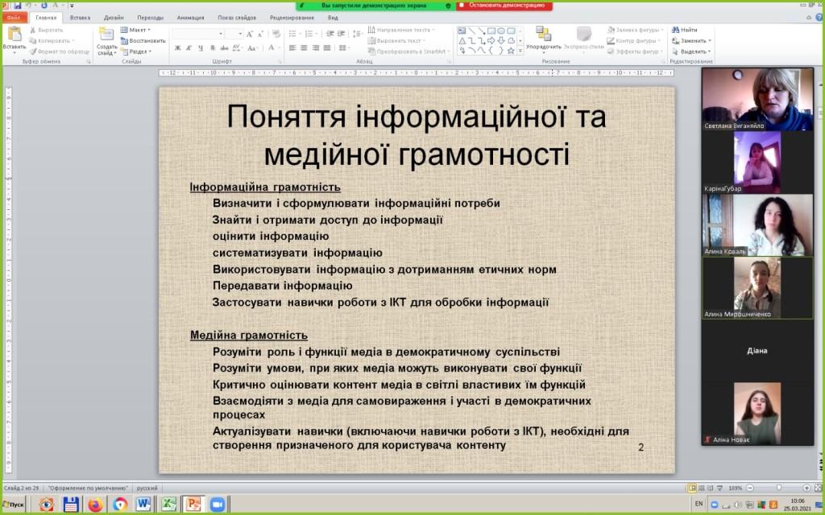Expand the Макет layout dropdown
This screenshot has width=825, height=515.
point(138,30)
